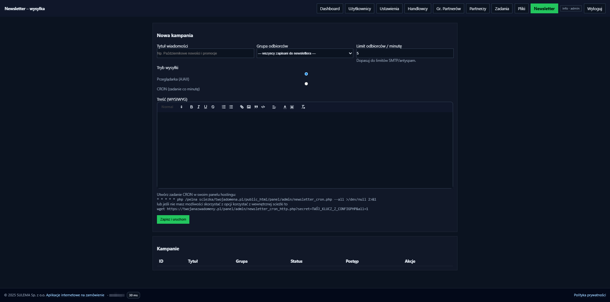The width and height of the screenshot is (610, 302).
Task: Go to the Dashboard page
Action: click(x=329, y=9)
